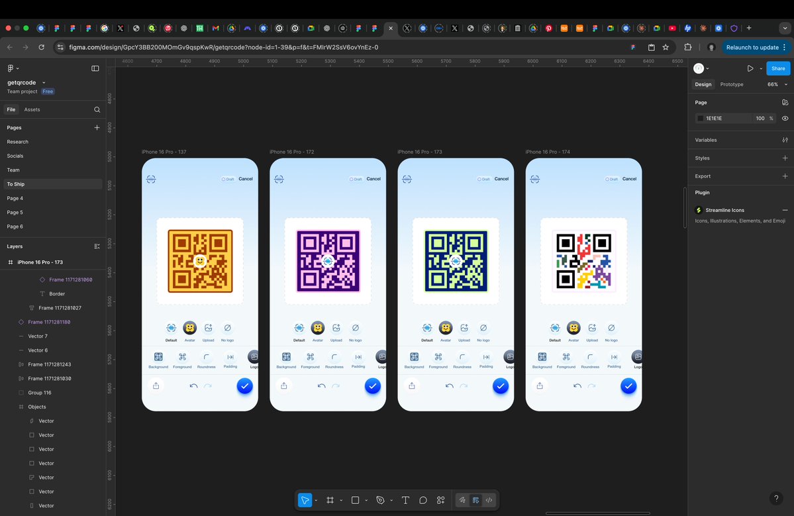Edit page color opacity value 100
Screen dimensions: 794x516
tap(760, 119)
